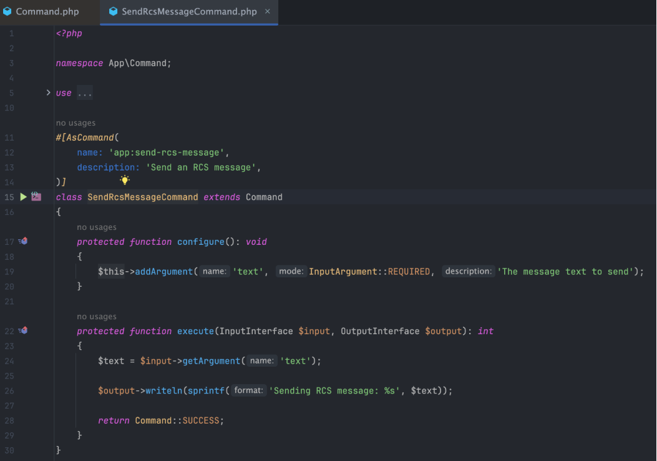Click the 'app:send-rcs-message' string
This screenshot has height=461, width=657.
coord(167,152)
